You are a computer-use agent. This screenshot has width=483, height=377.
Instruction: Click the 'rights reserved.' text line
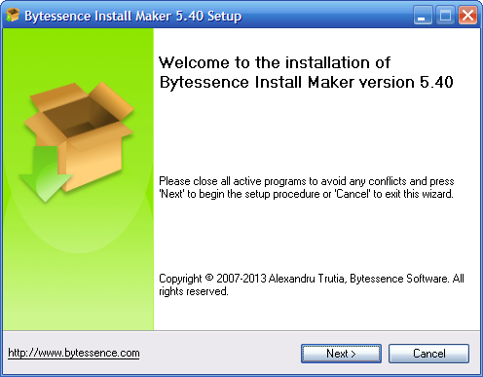(194, 291)
